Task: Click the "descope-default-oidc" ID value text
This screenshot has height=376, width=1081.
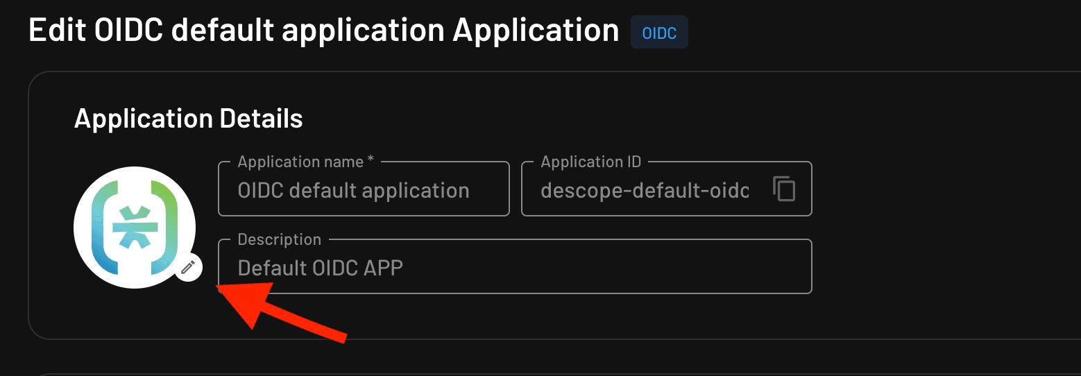Action: (645, 190)
